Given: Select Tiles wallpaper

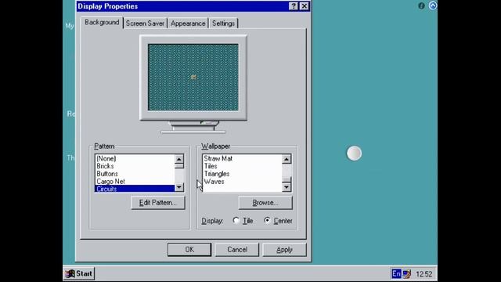Looking at the screenshot, I should click(x=242, y=166).
